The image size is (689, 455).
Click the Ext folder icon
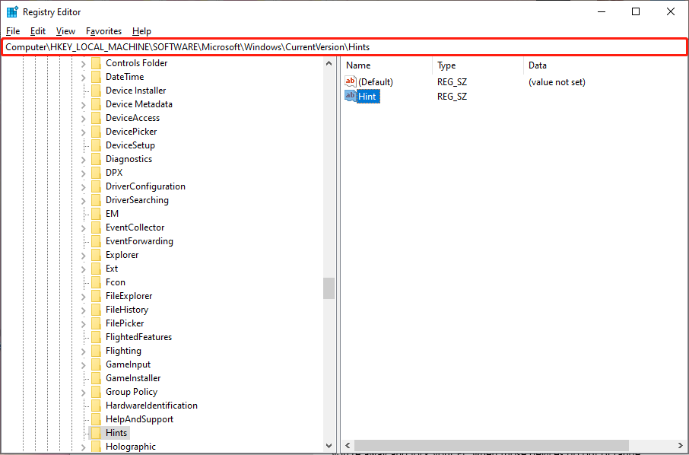tap(97, 269)
